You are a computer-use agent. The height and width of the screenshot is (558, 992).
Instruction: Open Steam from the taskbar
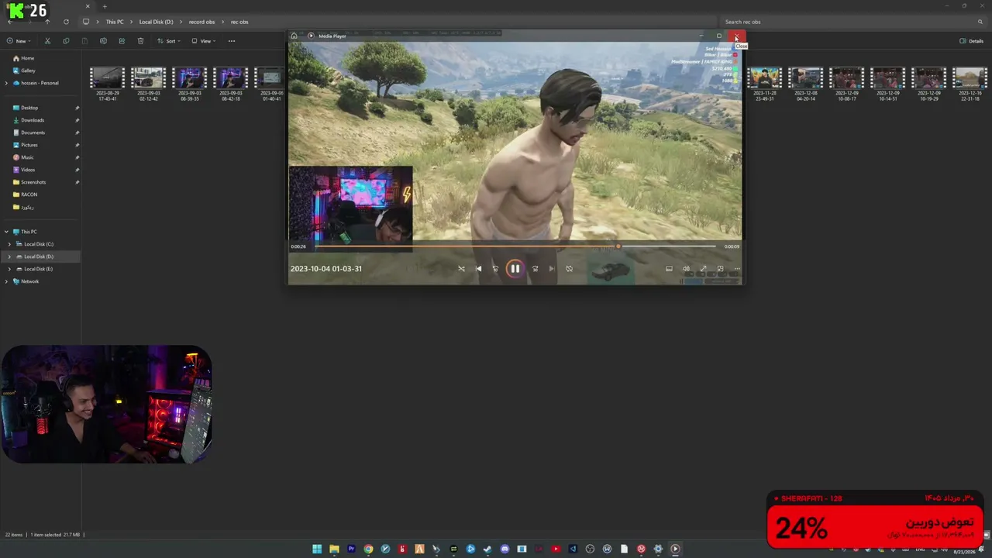click(487, 549)
